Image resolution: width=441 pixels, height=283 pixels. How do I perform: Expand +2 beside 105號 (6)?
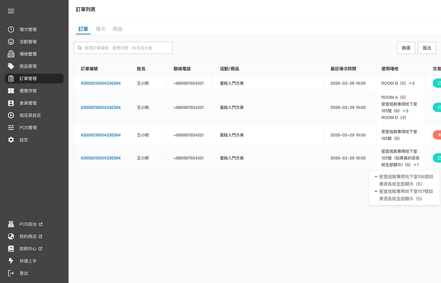click(405, 111)
